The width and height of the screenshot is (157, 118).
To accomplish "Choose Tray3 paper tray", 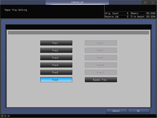I will (56, 58).
